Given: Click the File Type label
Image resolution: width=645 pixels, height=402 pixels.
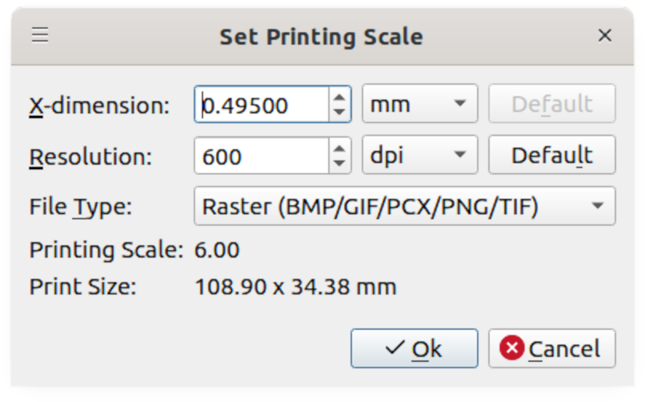Looking at the screenshot, I should (x=80, y=207).
